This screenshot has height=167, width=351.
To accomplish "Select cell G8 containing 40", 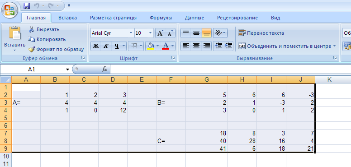I will (206, 141).
